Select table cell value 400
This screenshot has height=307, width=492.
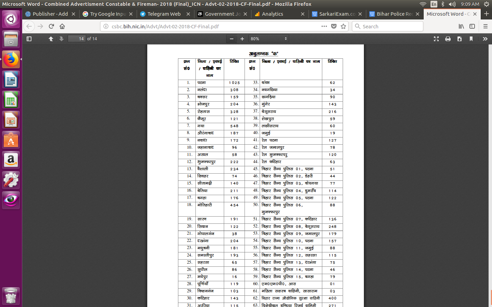[x=332, y=298]
